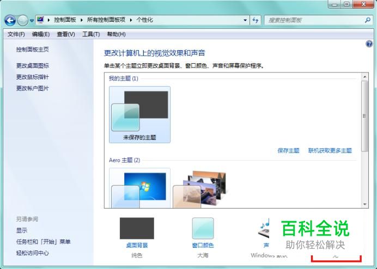Open the address bar history dropdown
Viewport: 377px width, 269px height.
(245, 20)
